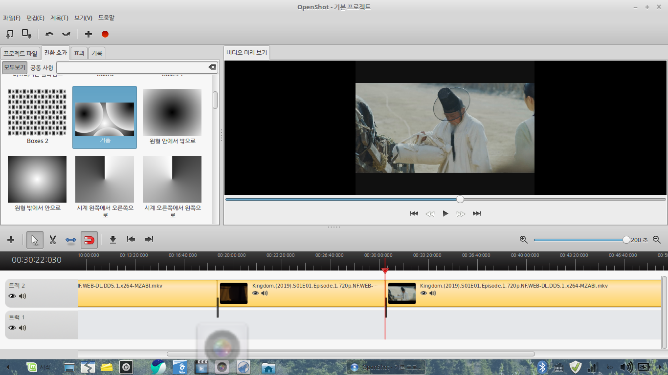Zoom out on the timeline
668x375 pixels.
[657, 239]
